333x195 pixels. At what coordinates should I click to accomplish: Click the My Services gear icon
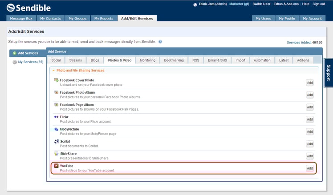pyautogui.click(x=15, y=62)
